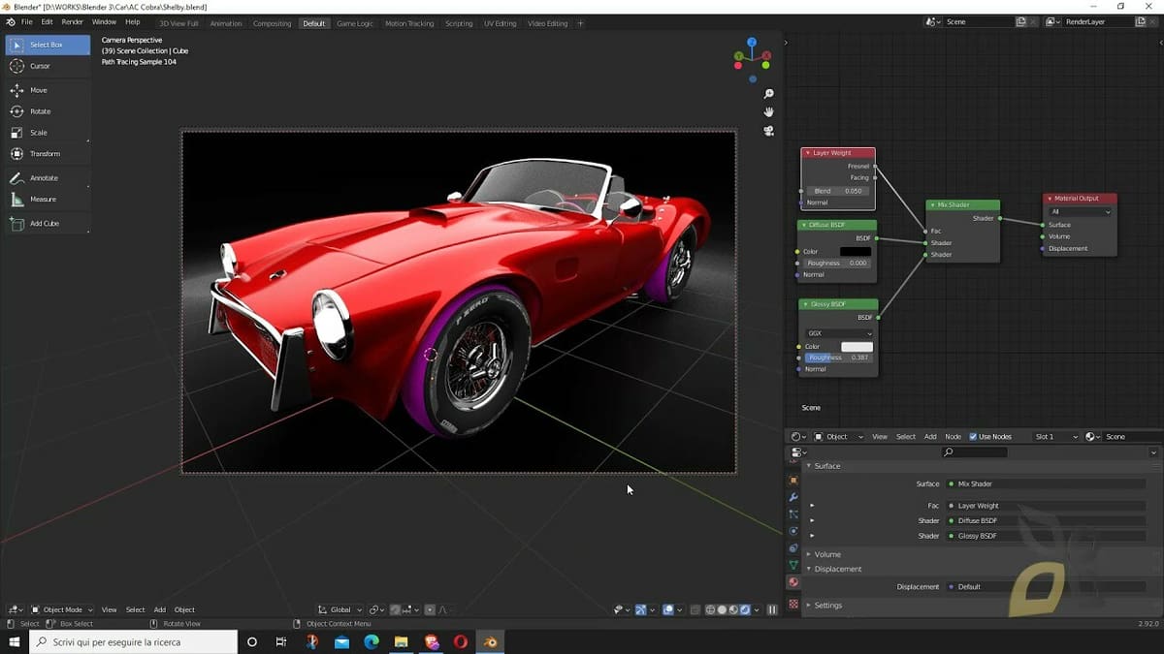This screenshot has width=1164, height=654.
Task: Click the viewport pan hand icon
Action: click(x=769, y=112)
